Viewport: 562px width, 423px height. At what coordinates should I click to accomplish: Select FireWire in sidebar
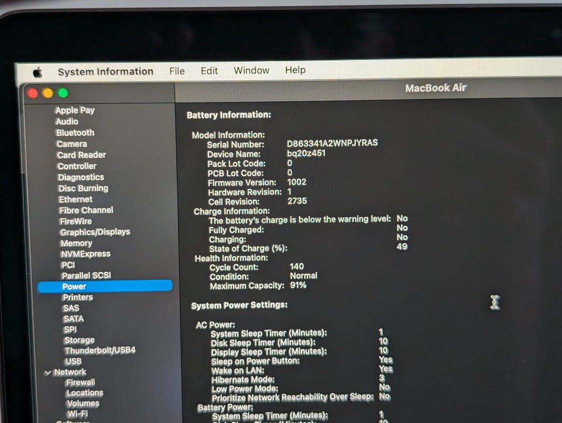(76, 221)
